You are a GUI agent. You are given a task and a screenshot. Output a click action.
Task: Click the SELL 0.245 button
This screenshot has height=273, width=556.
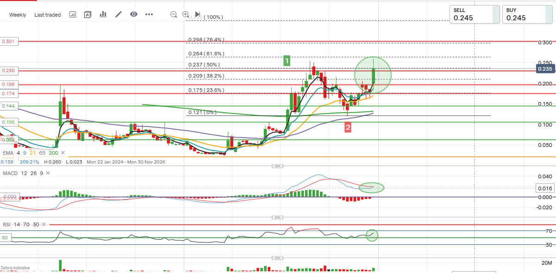[x=475, y=14]
